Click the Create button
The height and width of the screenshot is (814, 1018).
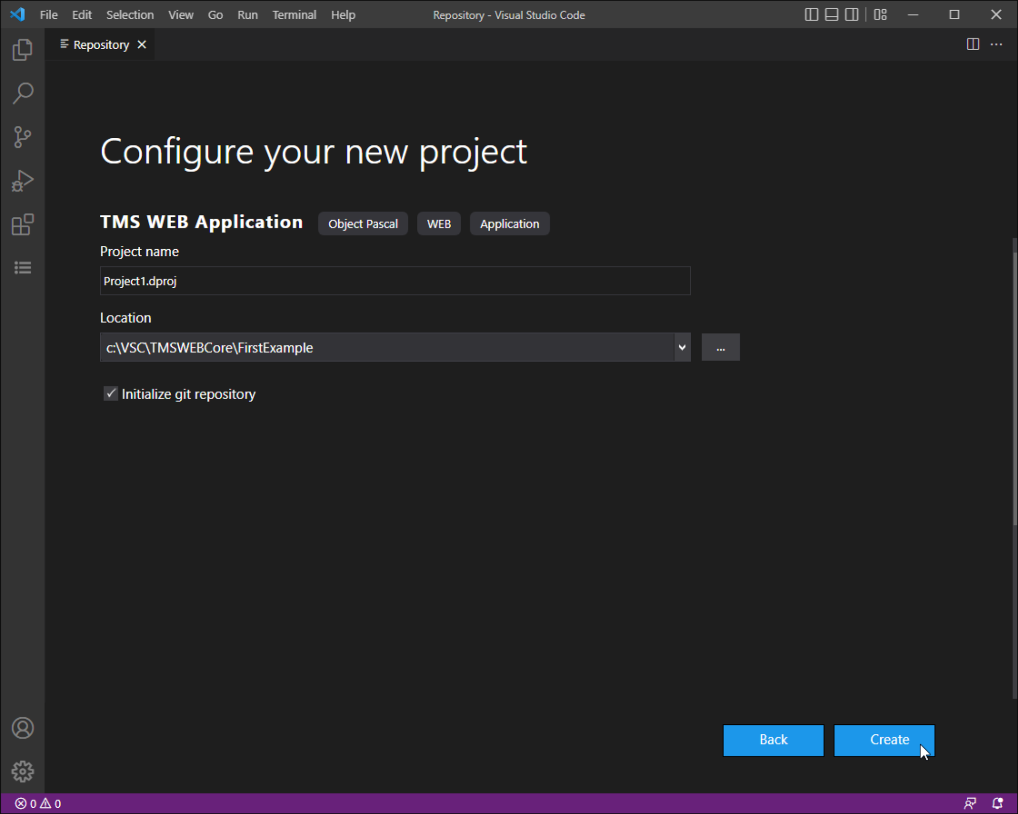click(x=884, y=740)
